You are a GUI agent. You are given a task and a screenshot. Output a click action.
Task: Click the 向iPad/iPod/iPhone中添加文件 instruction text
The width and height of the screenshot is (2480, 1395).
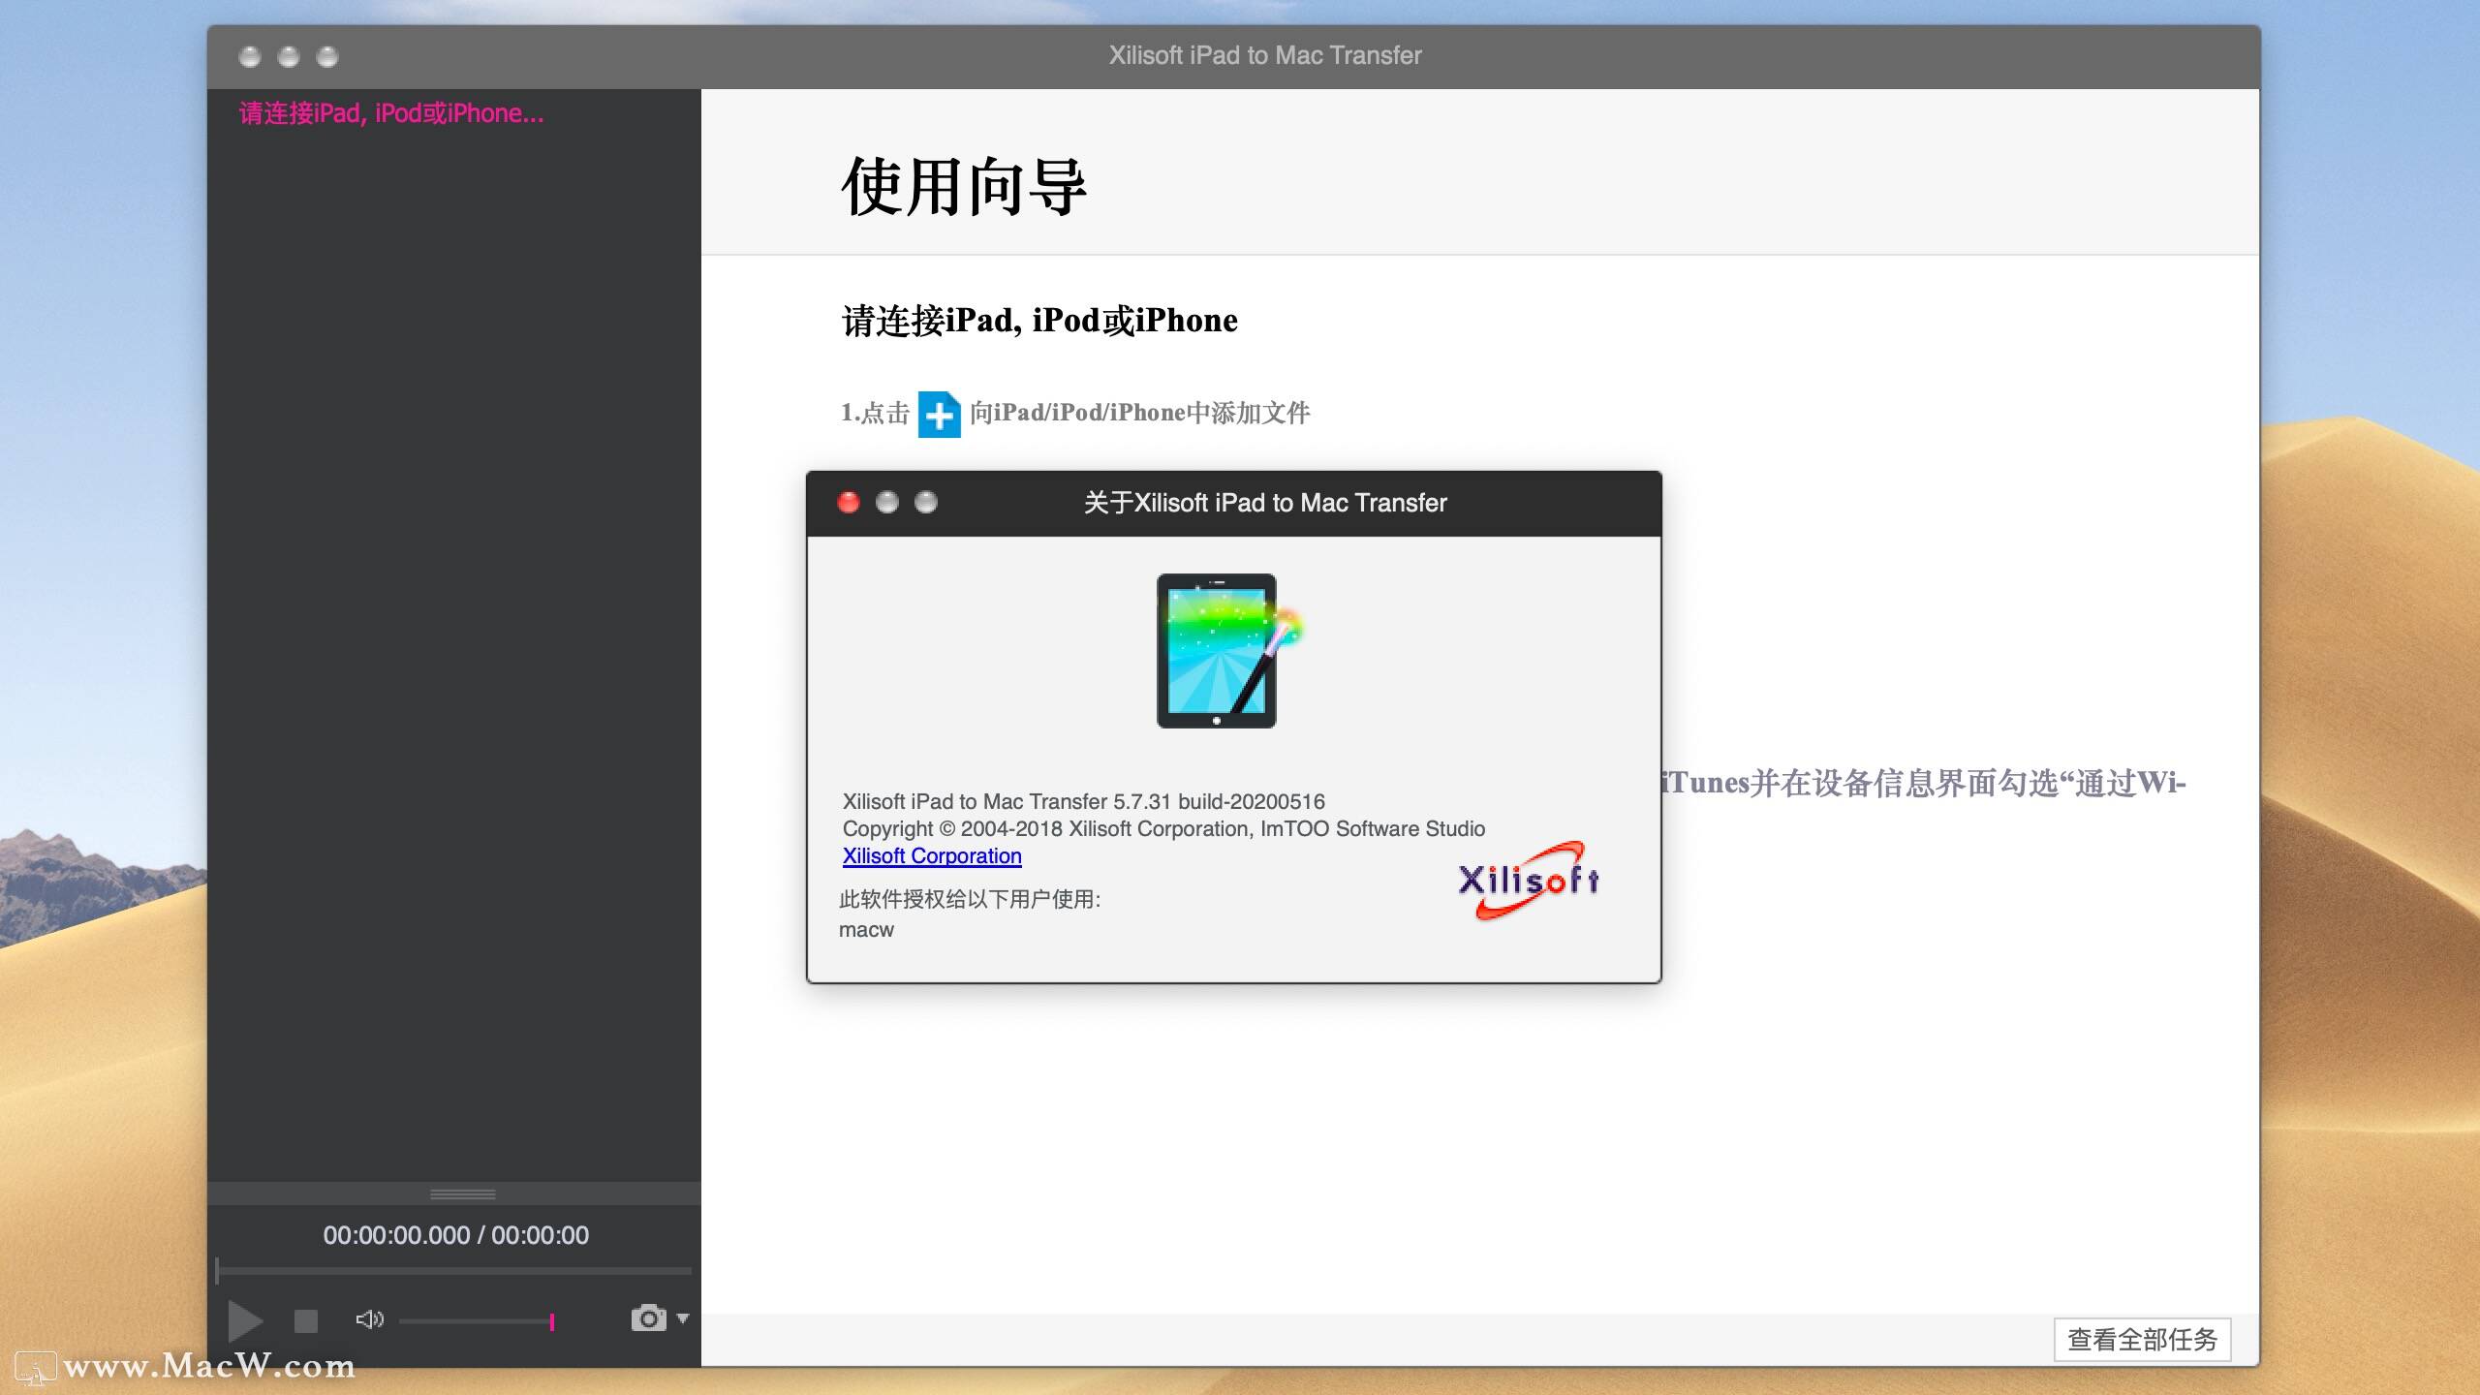(x=1140, y=414)
